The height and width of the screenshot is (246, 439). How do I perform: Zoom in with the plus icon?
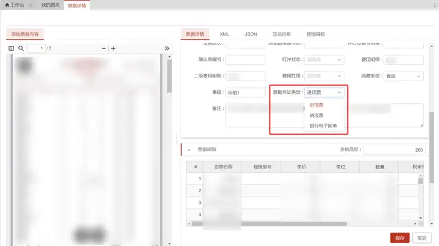113,48
